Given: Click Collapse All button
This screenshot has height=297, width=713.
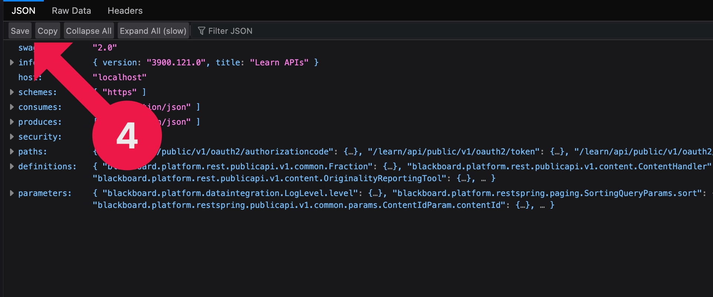Looking at the screenshot, I should coord(88,31).
